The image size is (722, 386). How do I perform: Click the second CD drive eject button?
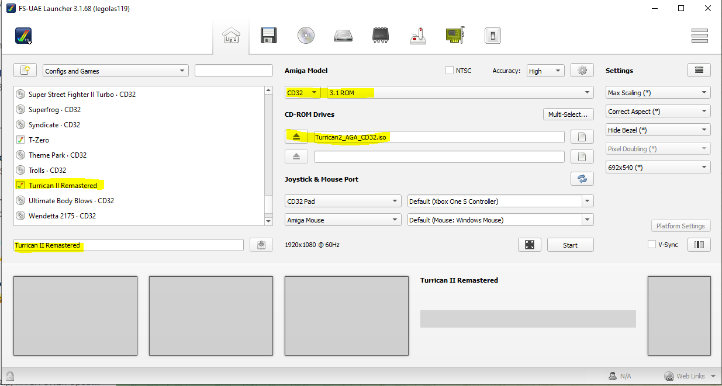(x=296, y=157)
